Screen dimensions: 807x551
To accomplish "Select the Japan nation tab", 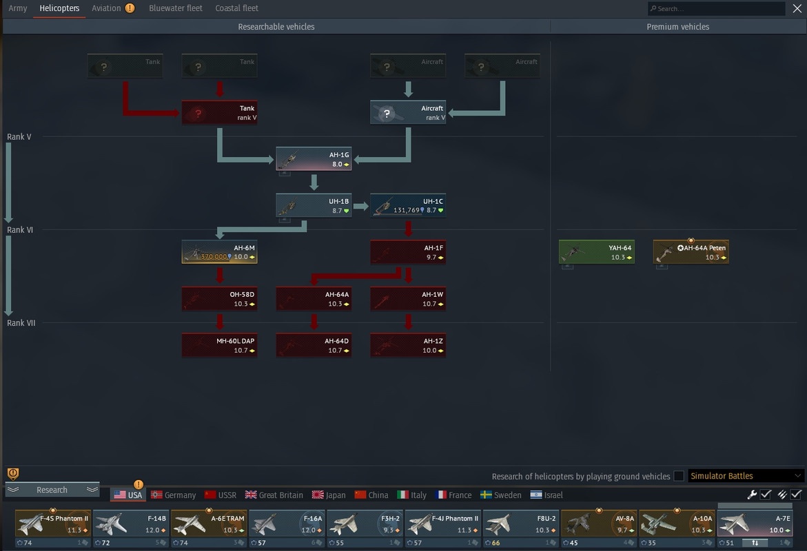I will [x=329, y=495].
